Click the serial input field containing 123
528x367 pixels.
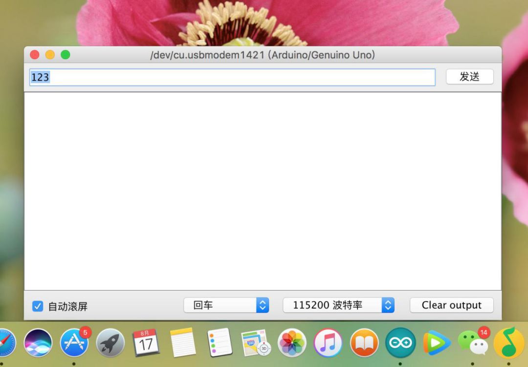[x=232, y=77]
